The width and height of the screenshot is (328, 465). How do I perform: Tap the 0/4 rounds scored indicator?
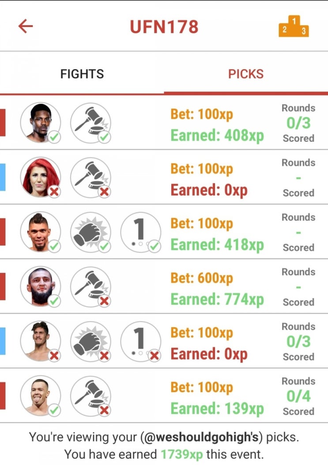tap(298, 396)
